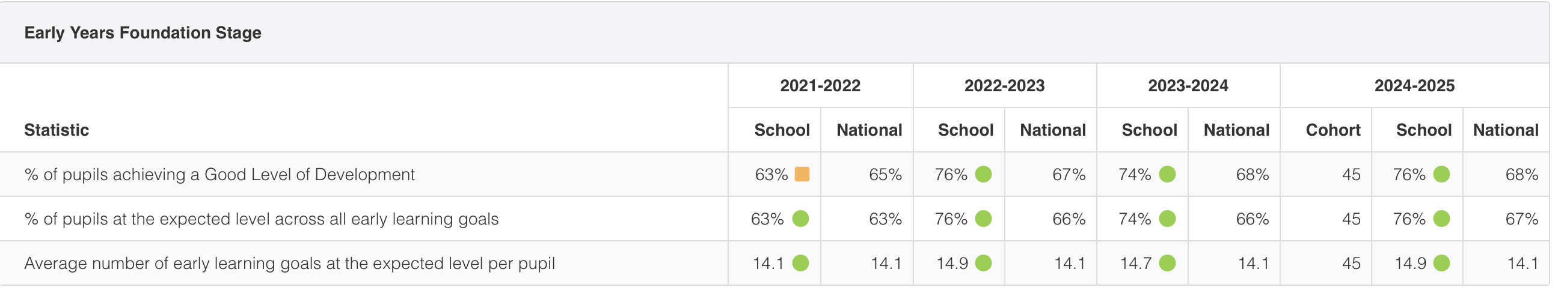Select the 2024-2025 year column header
Image resolution: width=1561 pixels, height=299 pixels.
point(1414,86)
